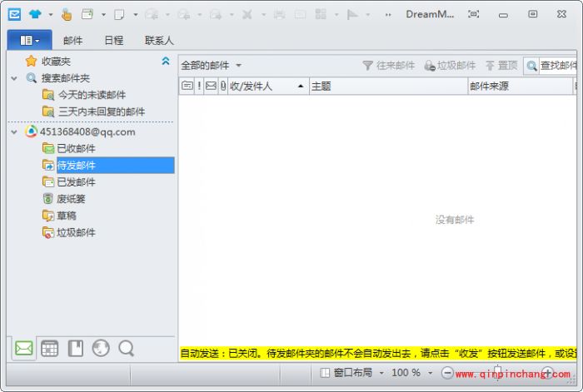Click the greyed-out rectangle icon beside print
583x392 pixels.
pyautogui.click(x=300, y=14)
